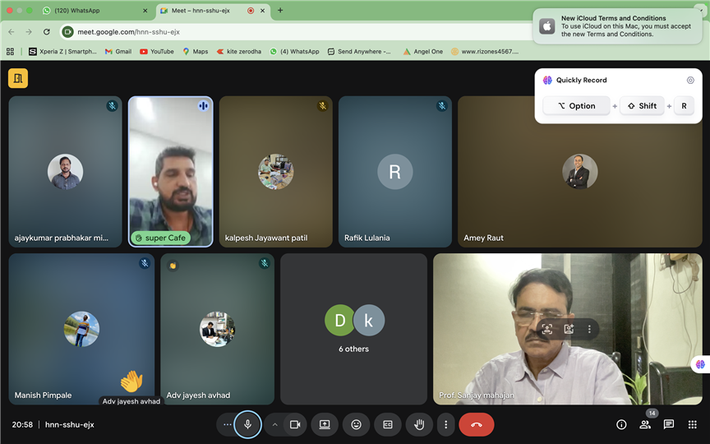Open the meeting details info icon
Viewport: 710px width, 444px height.
click(621, 424)
